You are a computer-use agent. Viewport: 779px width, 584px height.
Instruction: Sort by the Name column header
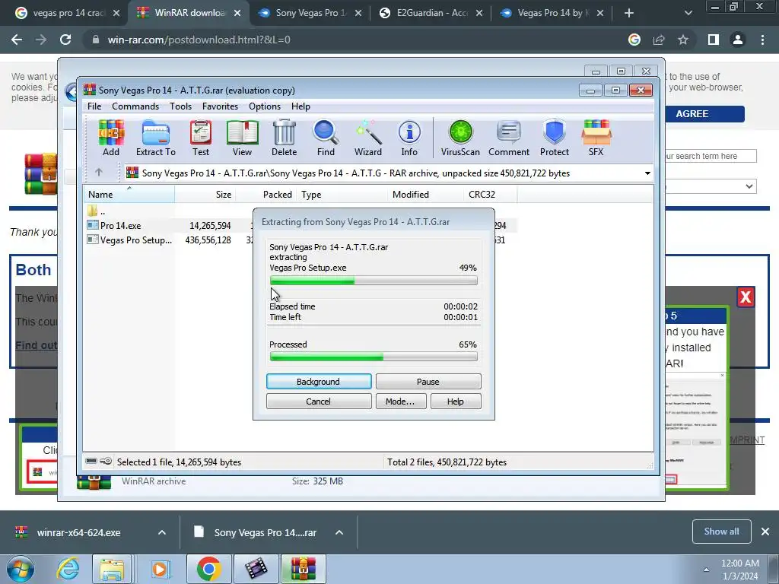pos(129,195)
